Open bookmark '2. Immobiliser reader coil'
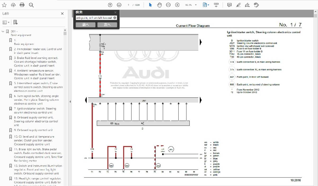 [x=38, y=51]
